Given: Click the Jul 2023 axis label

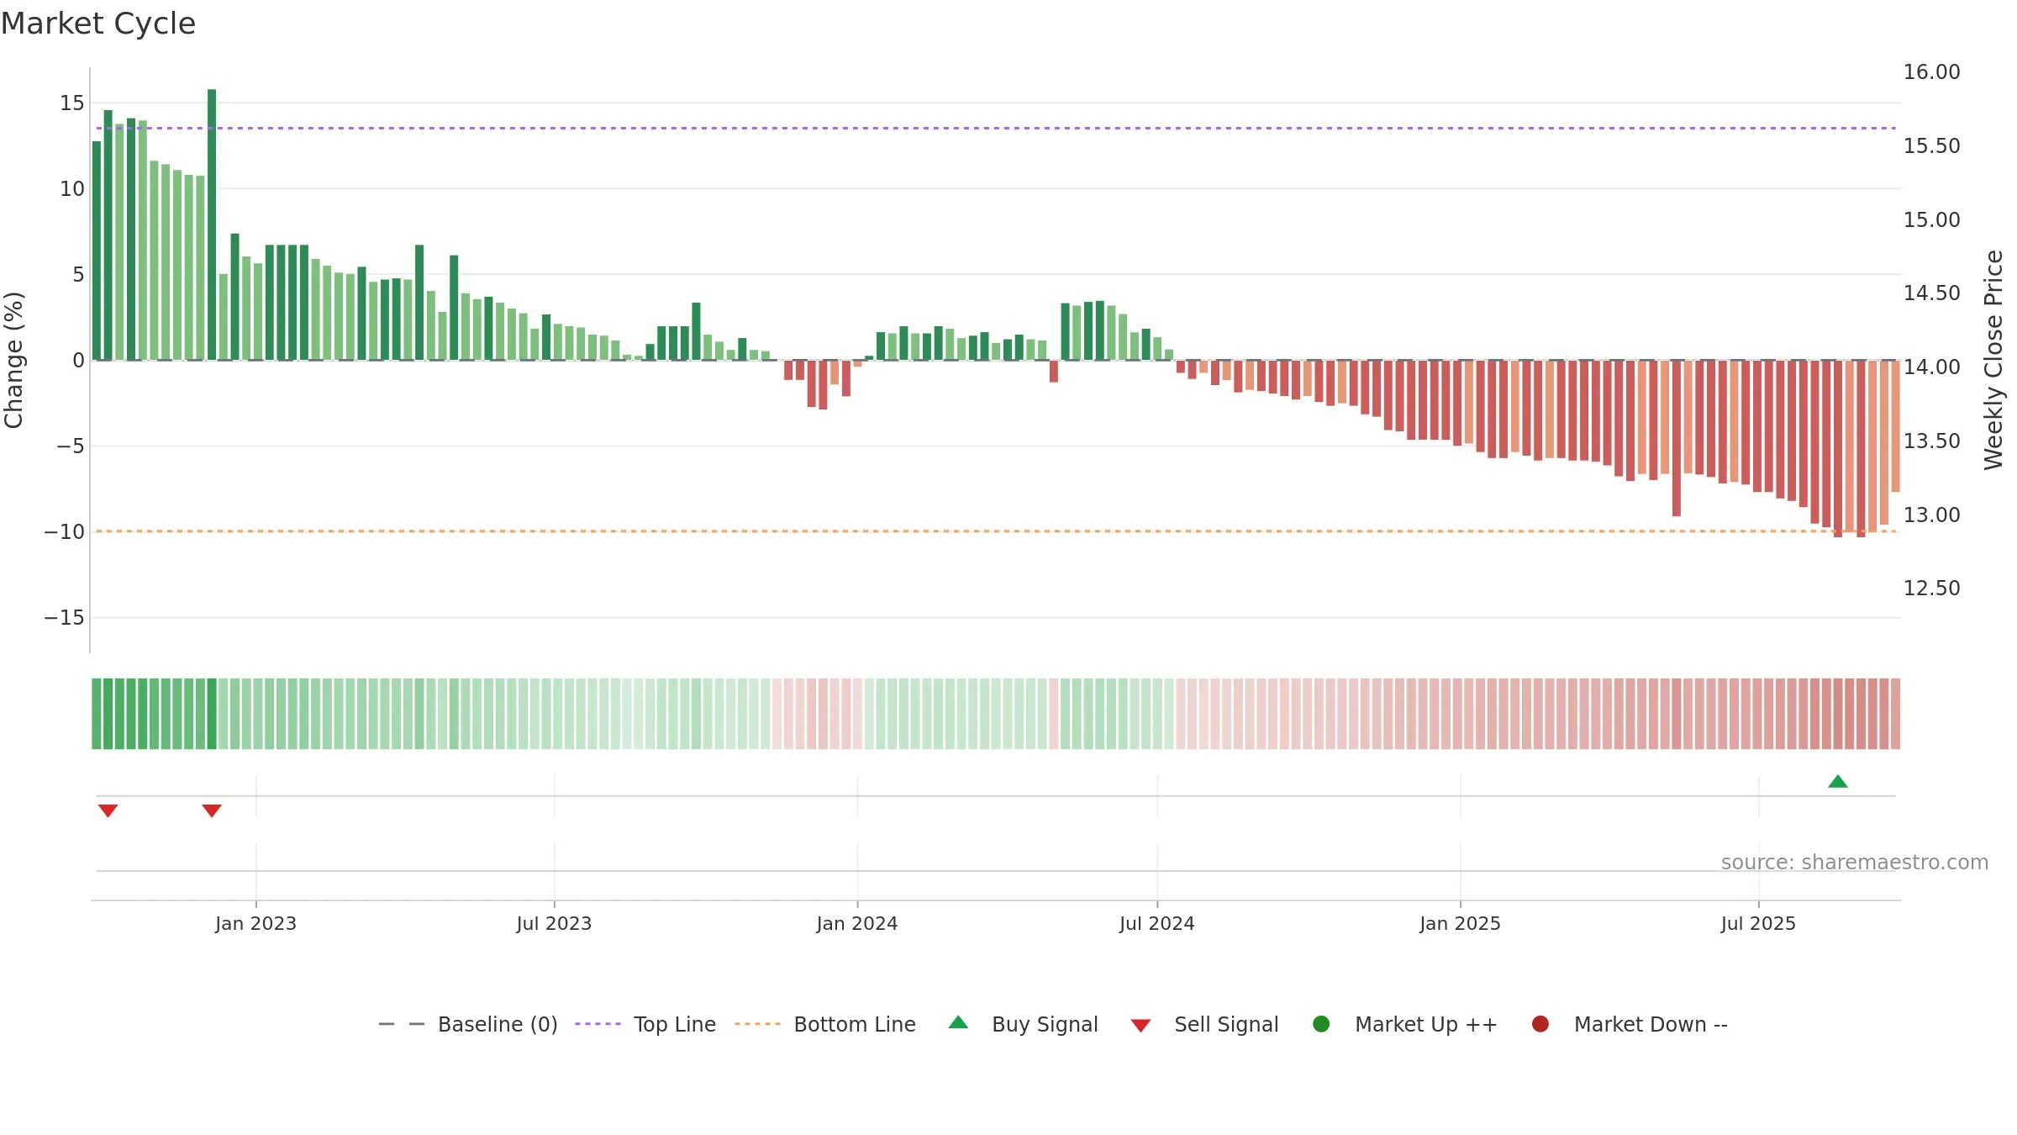Looking at the screenshot, I should pos(554,924).
